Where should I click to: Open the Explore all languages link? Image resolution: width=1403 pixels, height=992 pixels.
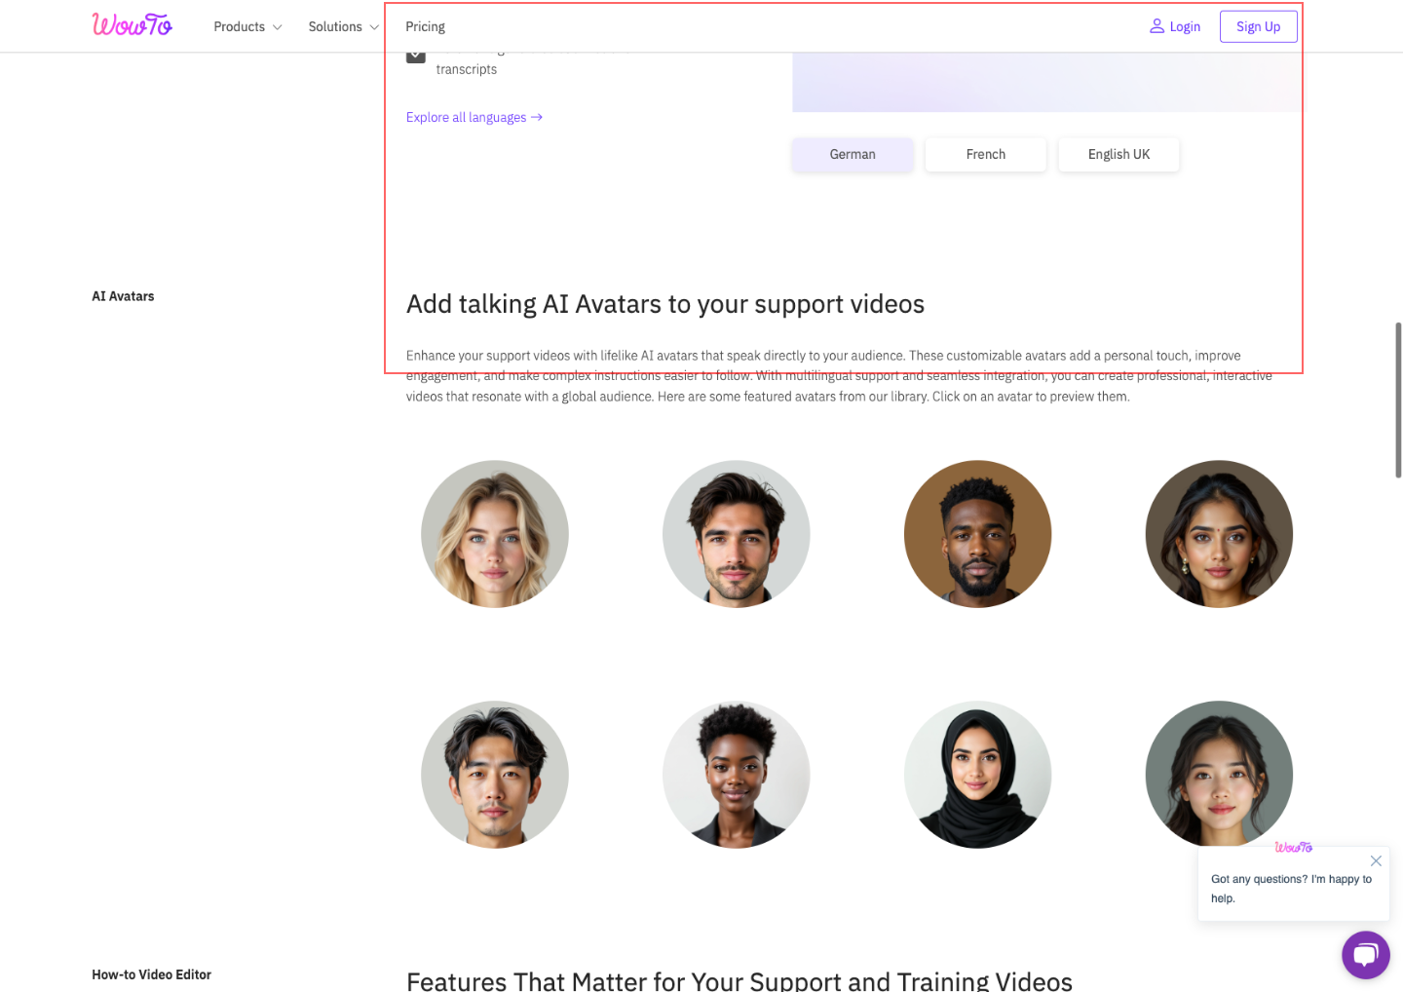coord(467,117)
